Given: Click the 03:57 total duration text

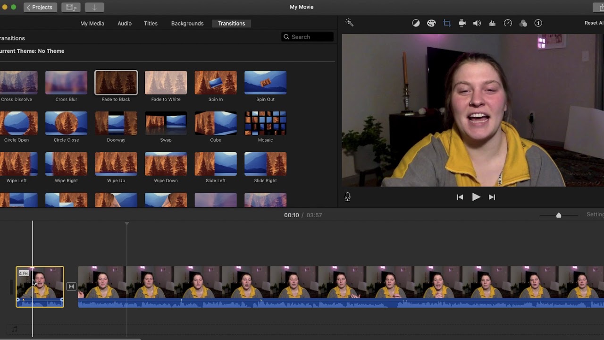Looking at the screenshot, I should pyautogui.click(x=314, y=215).
